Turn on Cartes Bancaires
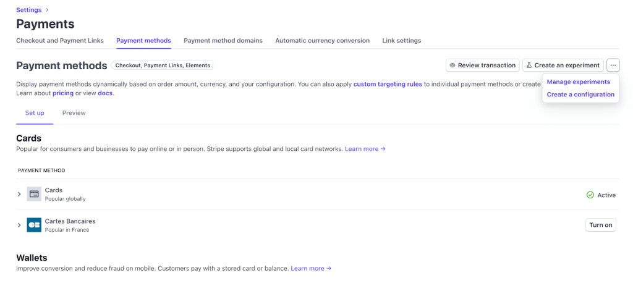 pos(600,225)
